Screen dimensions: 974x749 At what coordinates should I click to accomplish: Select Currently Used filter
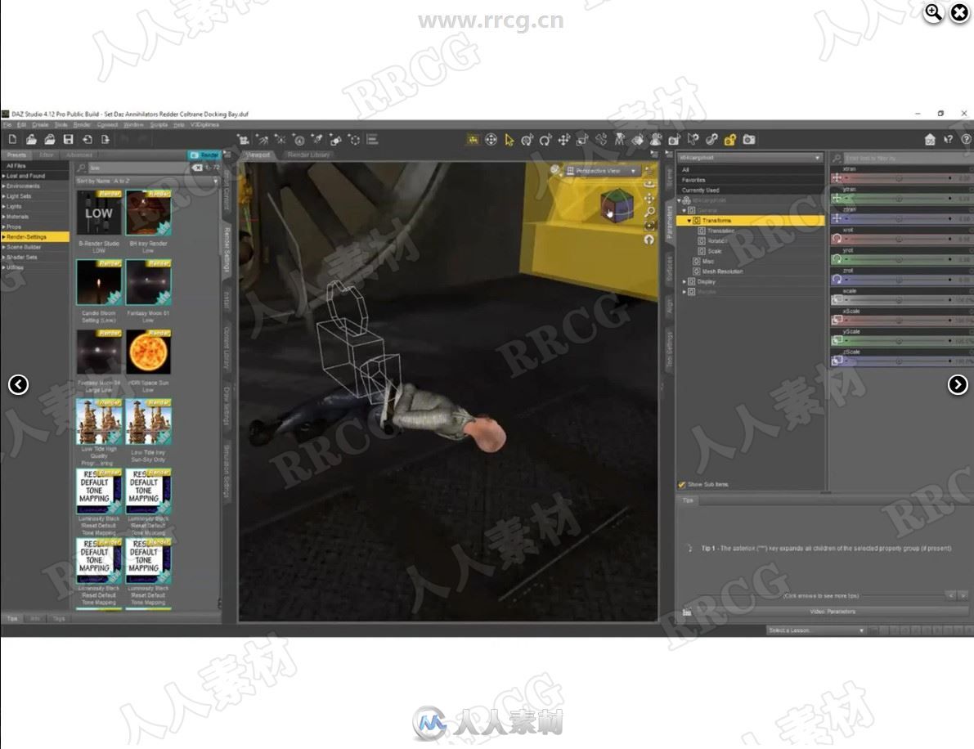750,190
